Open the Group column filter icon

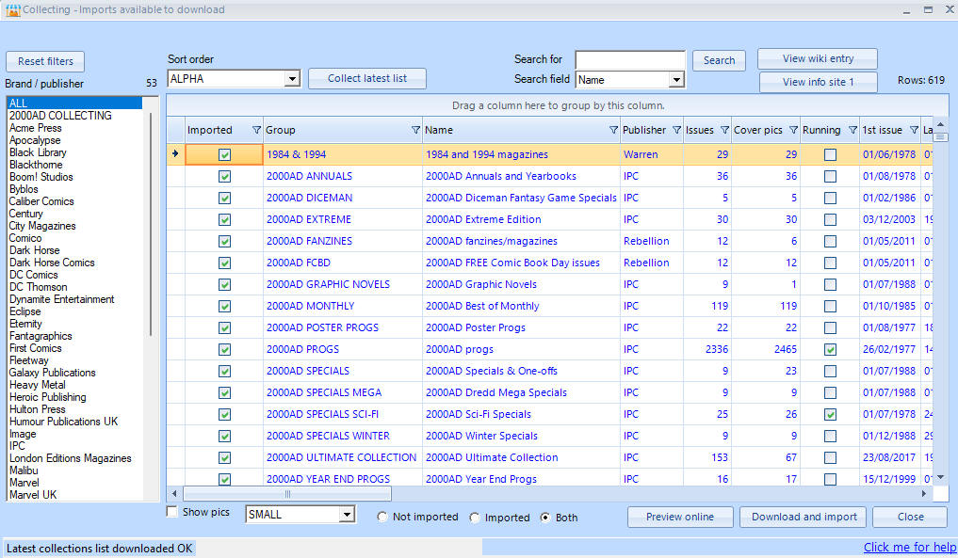pyautogui.click(x=416, y=130)
